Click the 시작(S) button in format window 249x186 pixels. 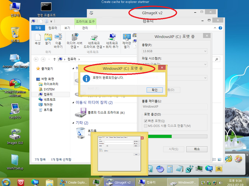click(x=174, y=149)
